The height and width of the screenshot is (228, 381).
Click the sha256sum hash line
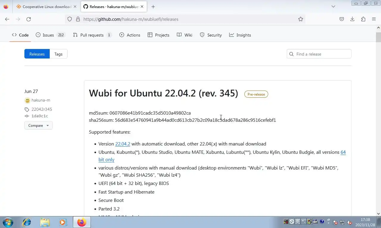click(x=182, y=120)
